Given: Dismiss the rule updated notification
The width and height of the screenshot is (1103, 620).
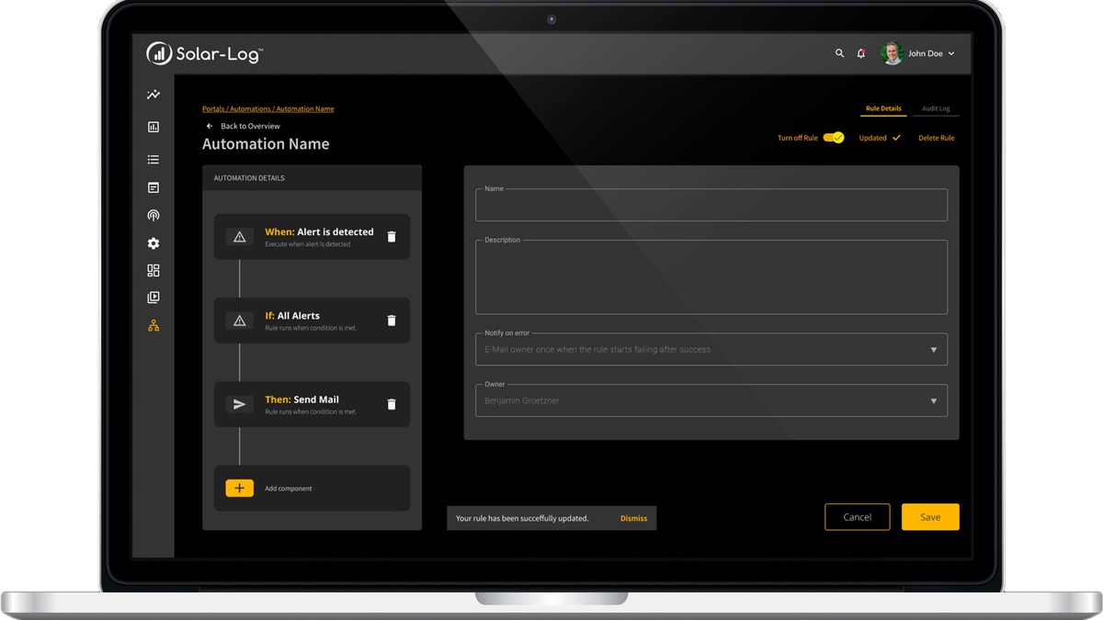Looking at the screenshot, I should tap(633, 519).
